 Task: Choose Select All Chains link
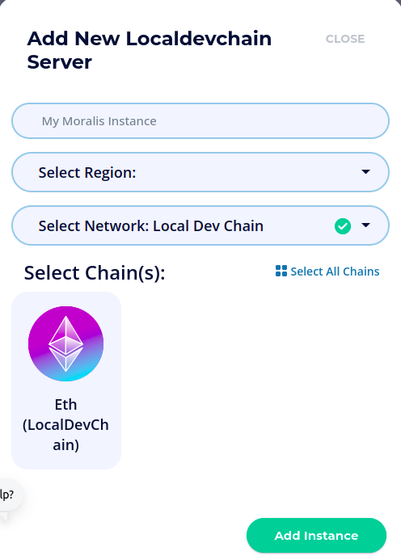pos(327,272)
